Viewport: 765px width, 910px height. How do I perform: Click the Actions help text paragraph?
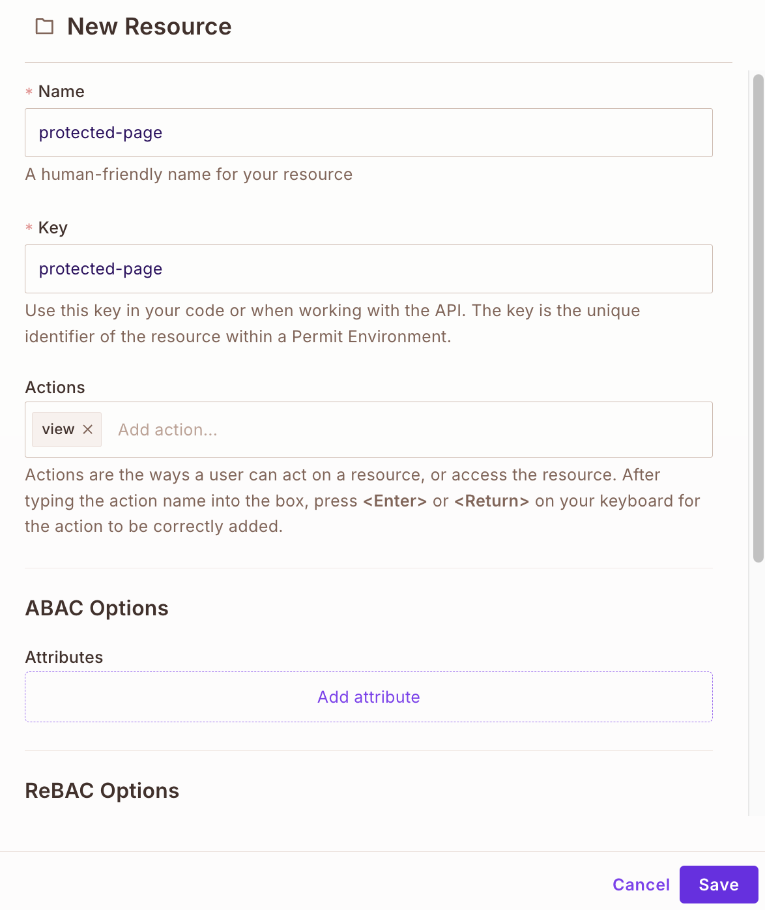pos(362,500)
